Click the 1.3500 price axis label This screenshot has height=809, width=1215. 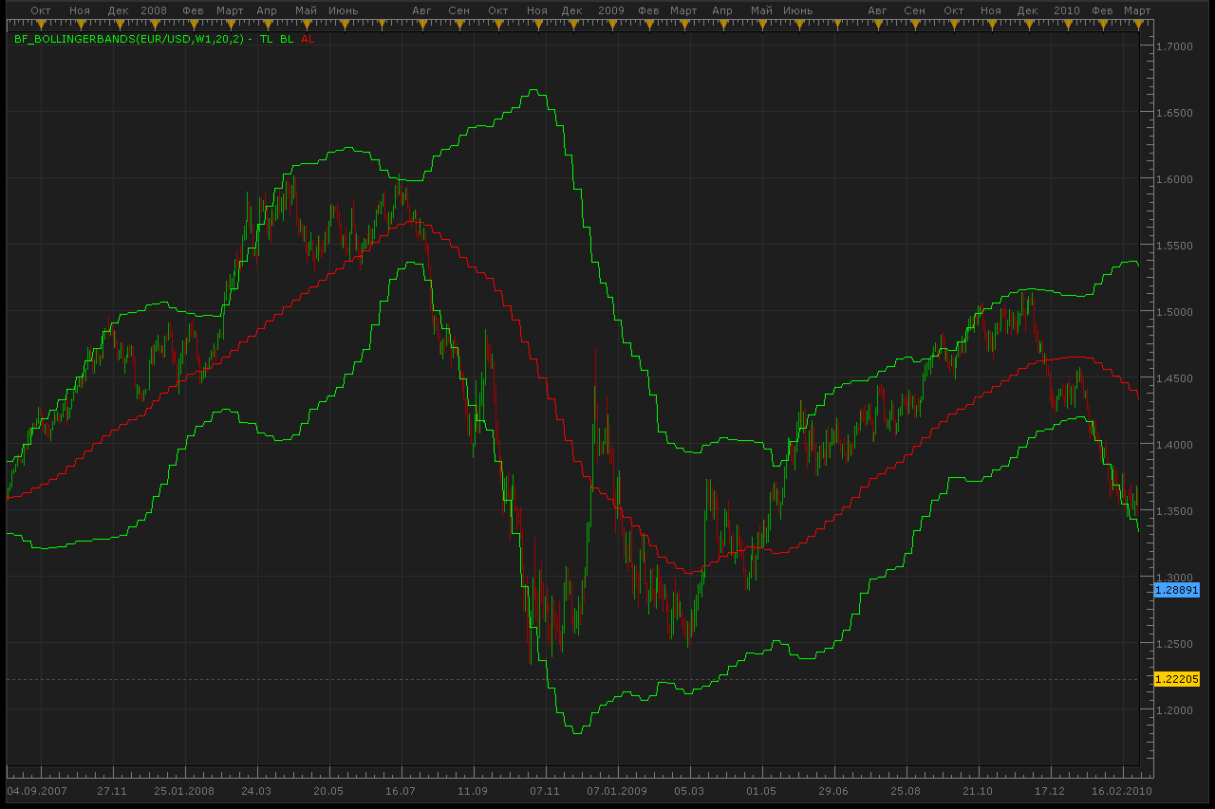(x=1175, y=510)
